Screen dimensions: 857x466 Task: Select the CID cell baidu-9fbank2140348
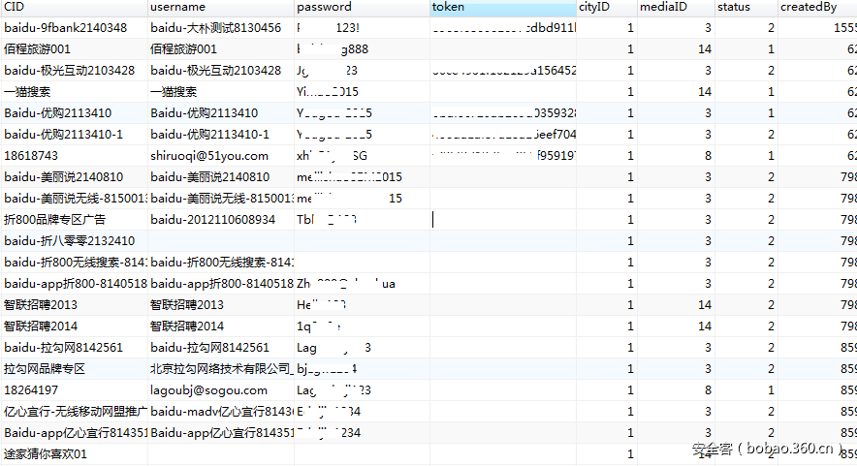click(65, 28)
